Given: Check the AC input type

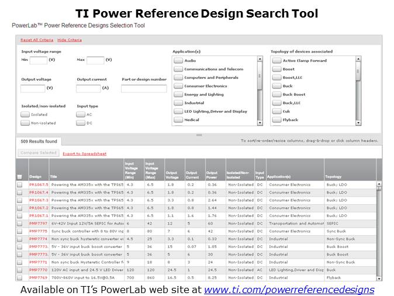Looking at the screenshot, I should click(81, 115).
